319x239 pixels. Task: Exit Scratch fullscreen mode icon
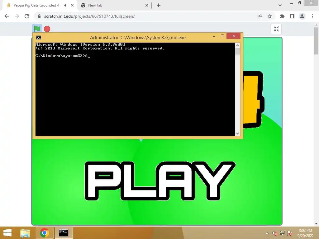276,29
